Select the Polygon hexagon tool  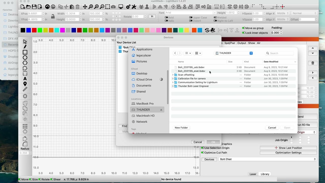[x=25, y=63]
